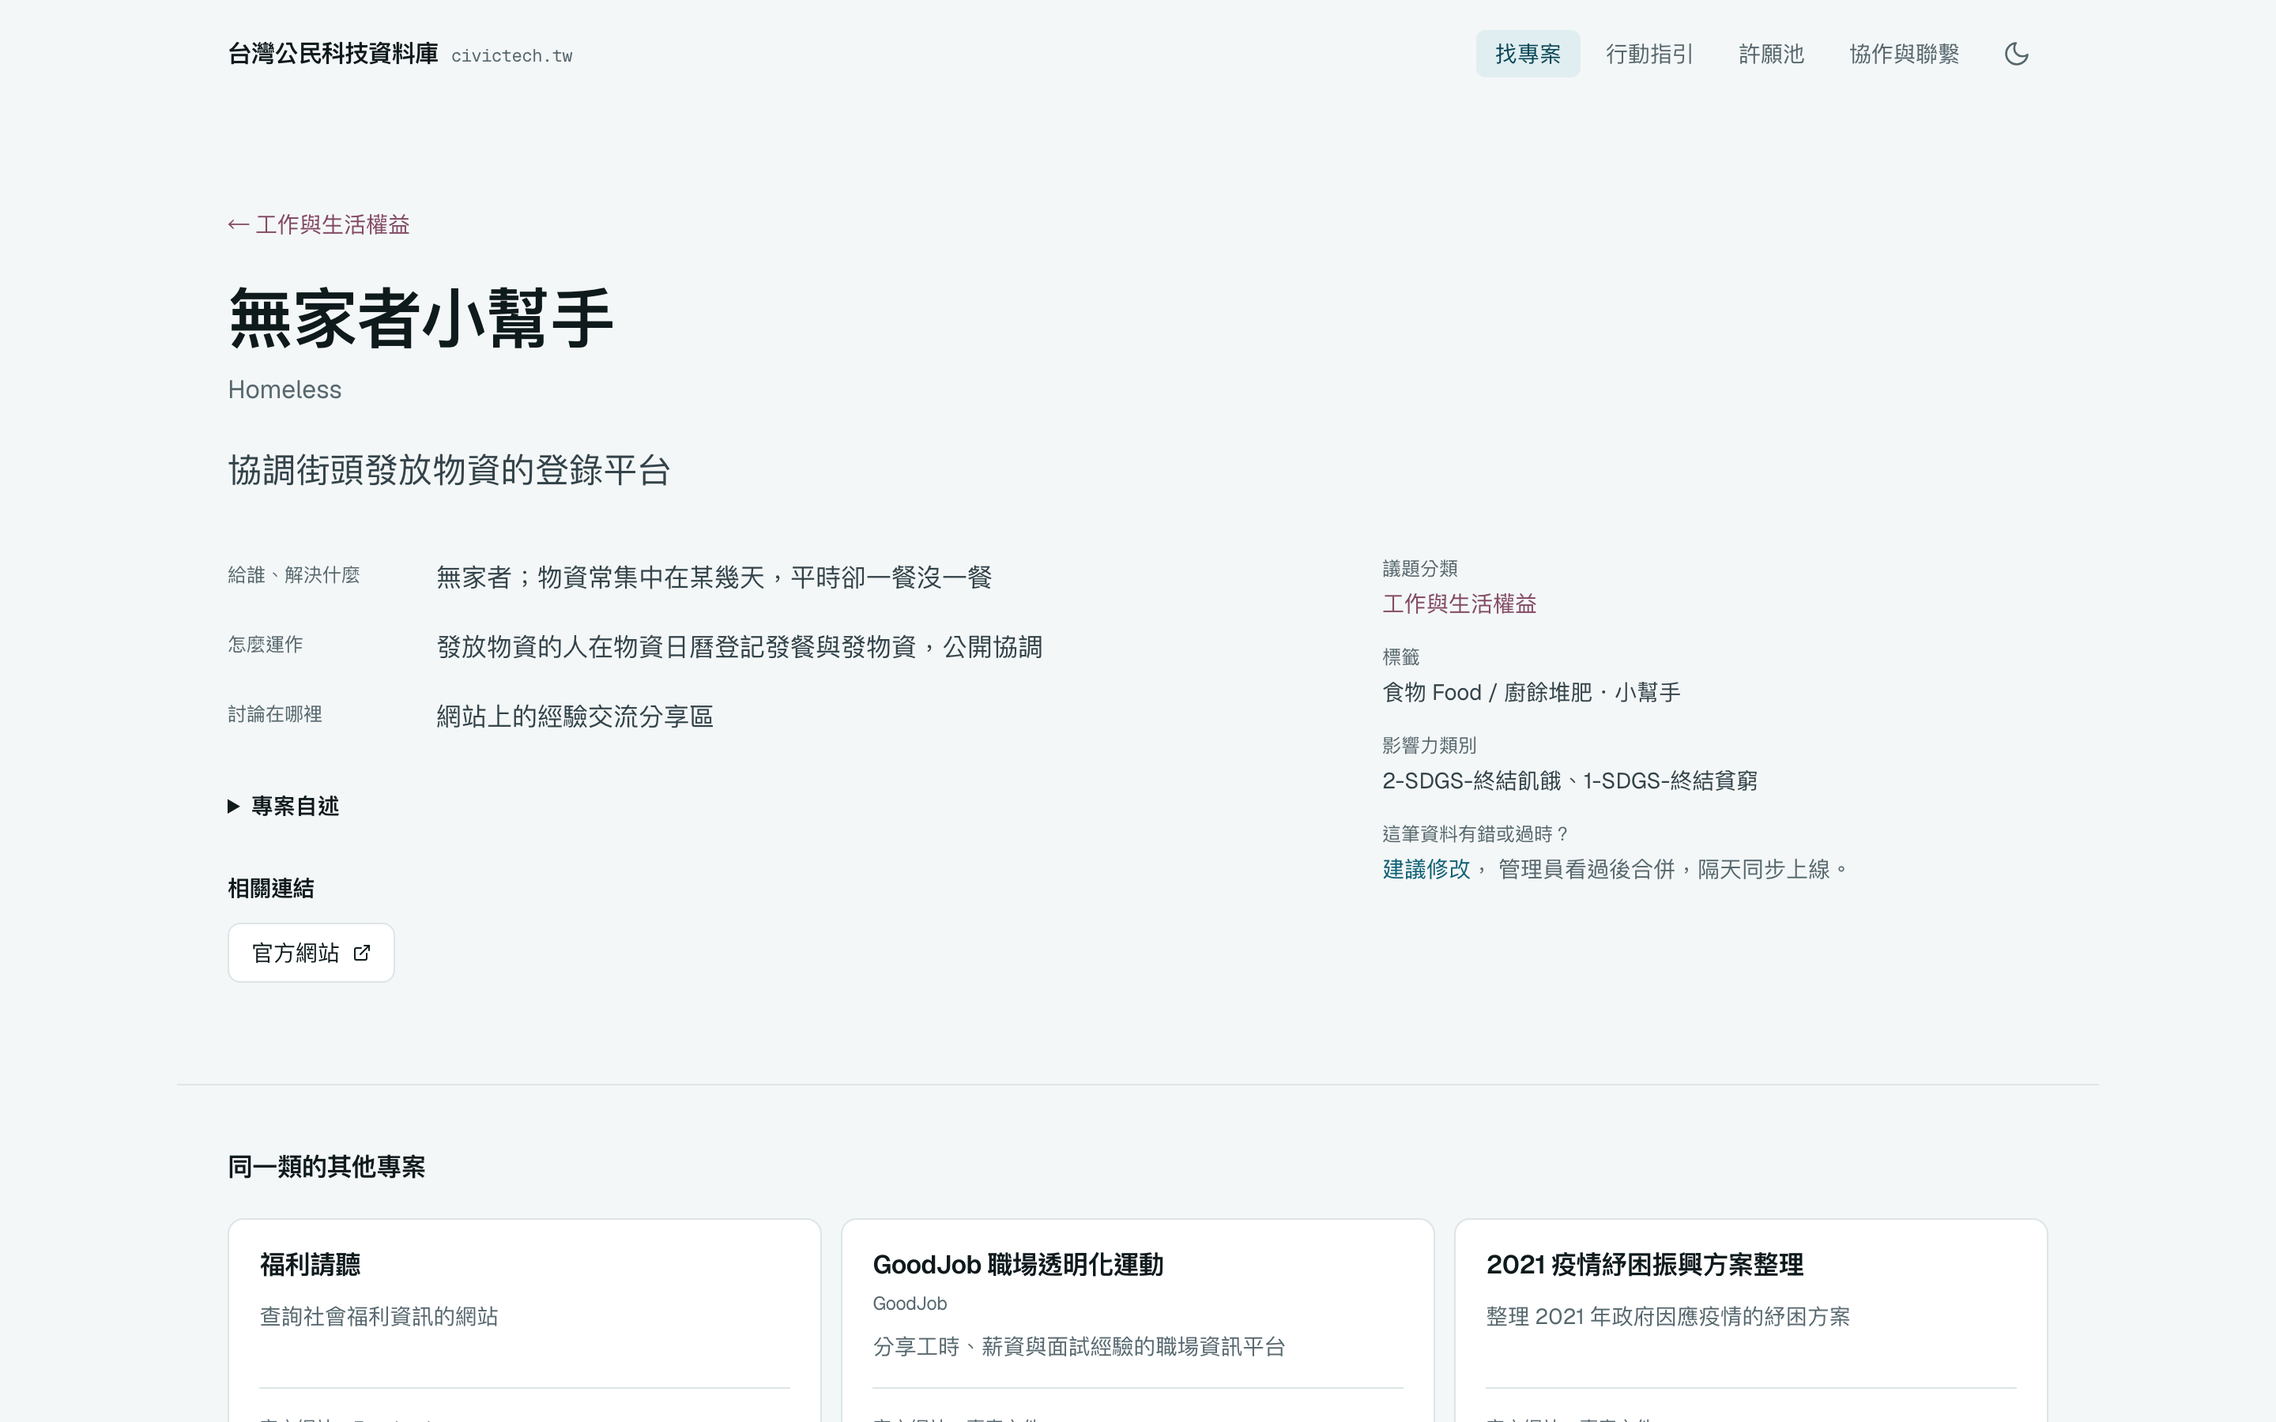This screenshot has height=1422, width=2276.
Task: Open the 協作與聯繫 nav item
Action: [1904, 54]
